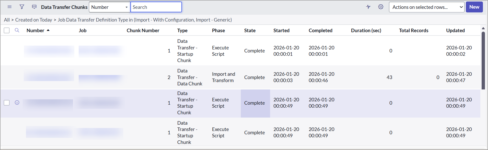Viewport: 488px width, 150px height.
Task: Click completed time 2026-01-20 00:00:46
Action: tap(322, 77)
